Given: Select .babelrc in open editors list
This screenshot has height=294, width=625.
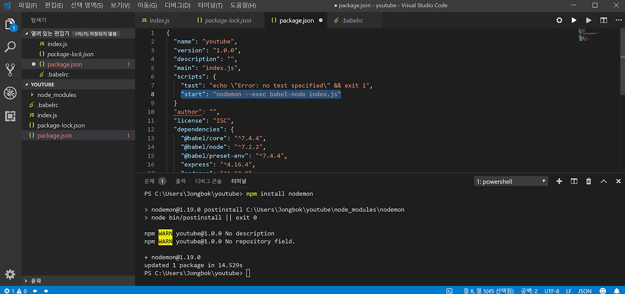Looking at the screenshot, I should [78, 75].
